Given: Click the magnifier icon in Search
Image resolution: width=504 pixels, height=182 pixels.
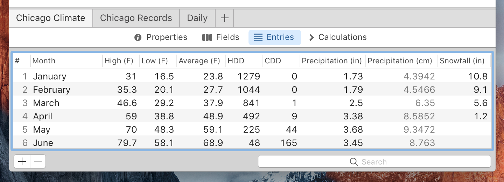Looking at the screenshot, I should (354, 162).
